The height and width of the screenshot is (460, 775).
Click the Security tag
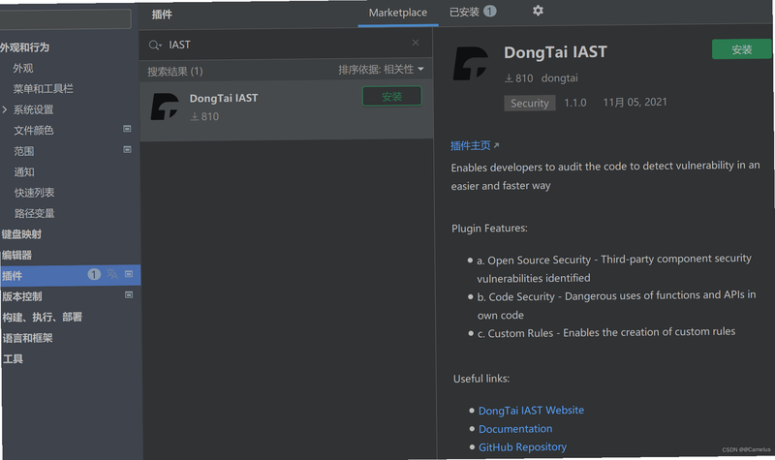tap(529, 104)
